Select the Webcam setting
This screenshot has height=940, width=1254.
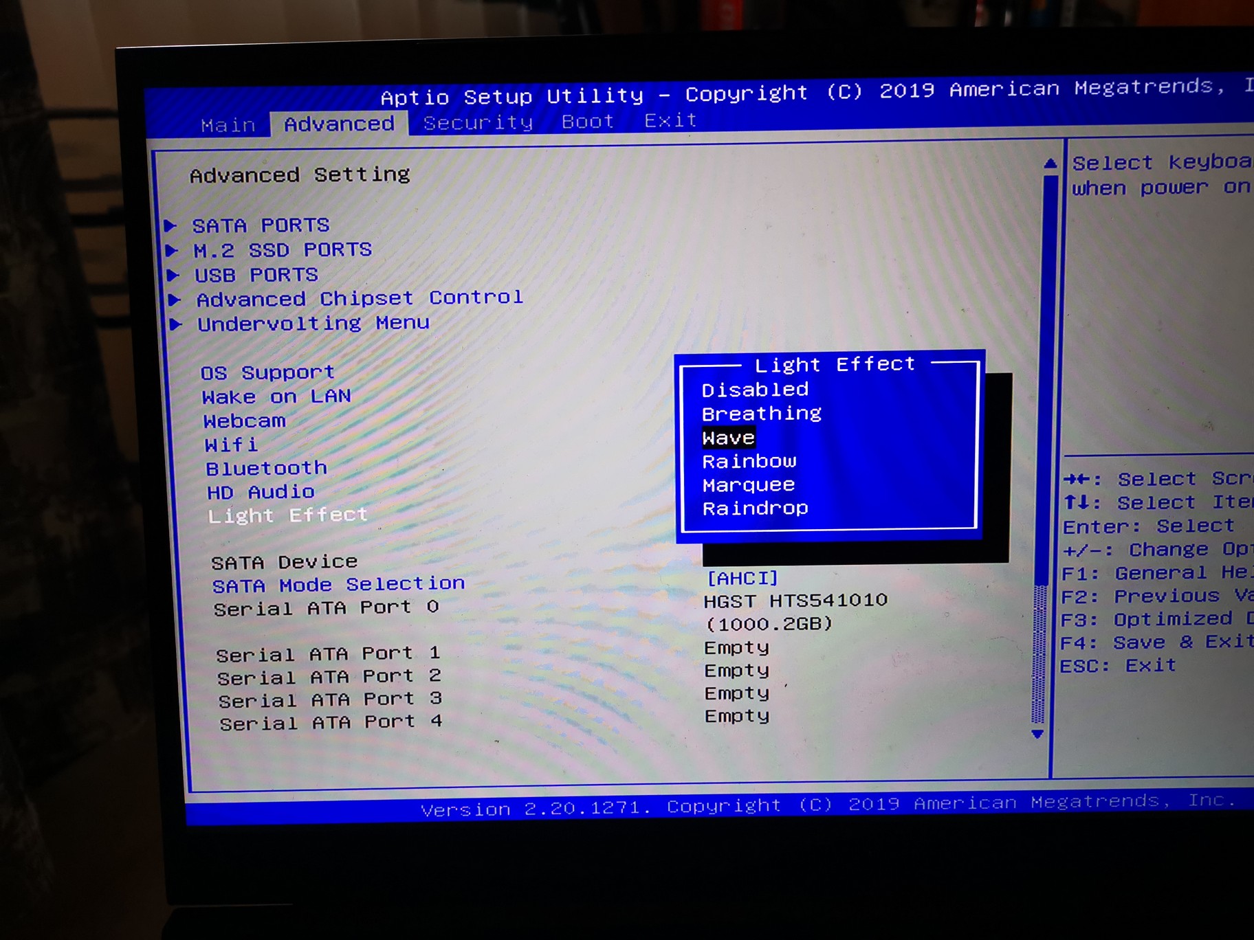click(x=244, y=421)
